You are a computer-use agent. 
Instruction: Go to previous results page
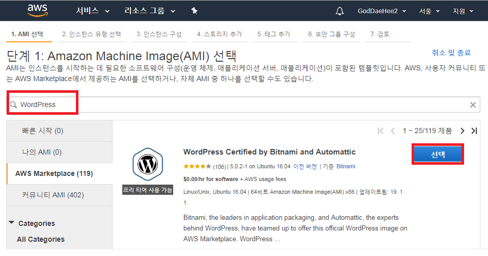[x=393, y=131]
